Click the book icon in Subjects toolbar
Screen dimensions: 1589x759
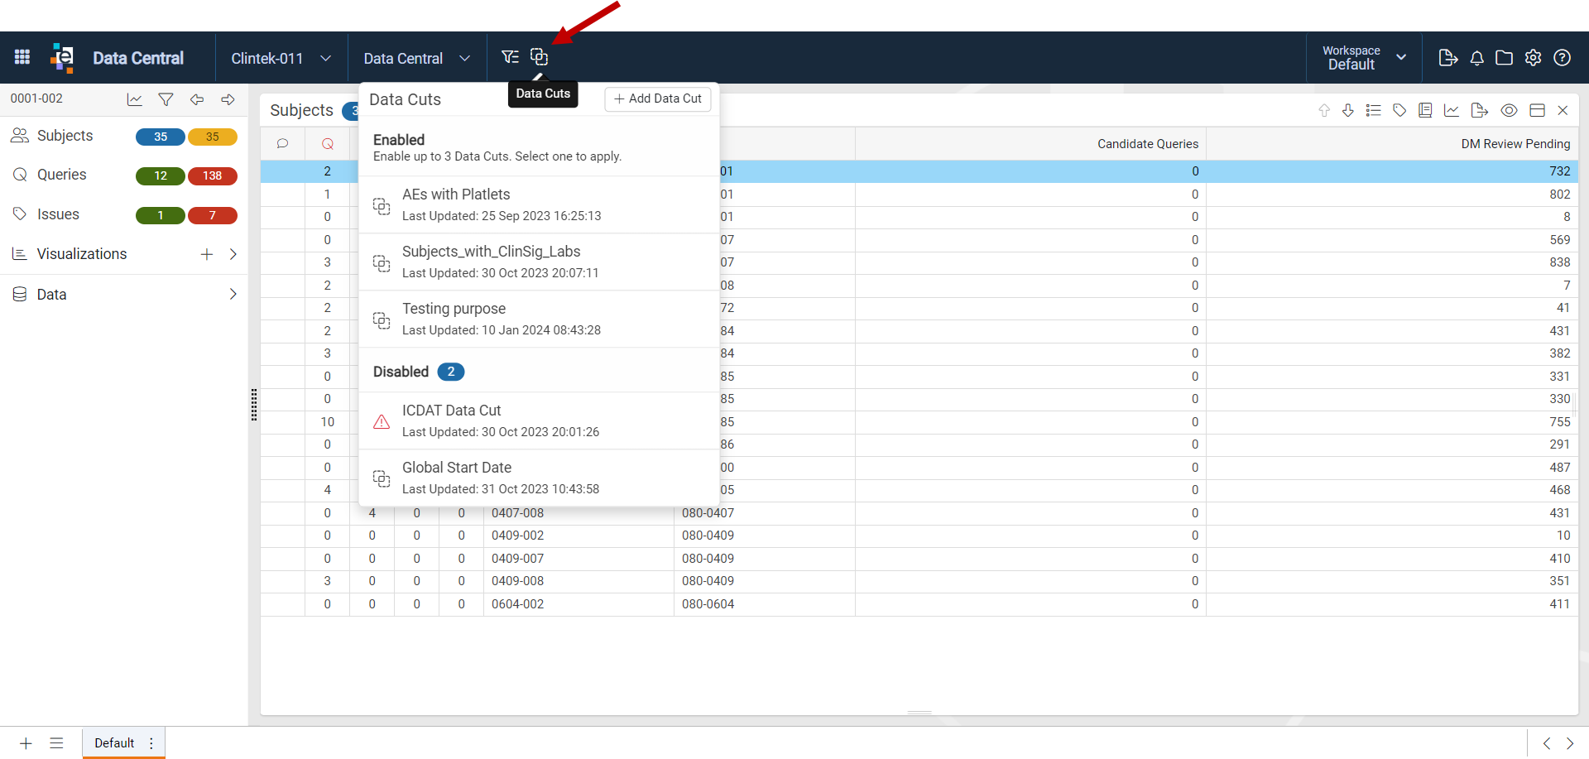coord(1425,110)
